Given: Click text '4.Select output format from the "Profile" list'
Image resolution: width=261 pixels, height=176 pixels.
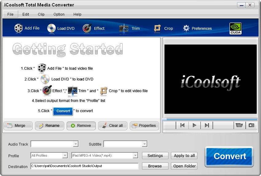Looking at the screenshot, I should [69, 101].
